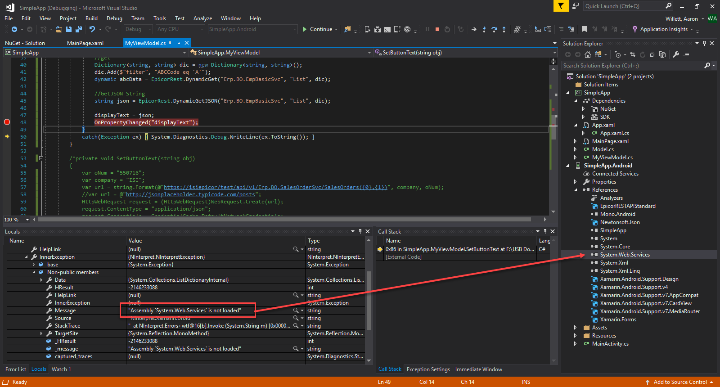Click the Step Out debug icon
Screen dimensions: 720x387
pos(504,29)
